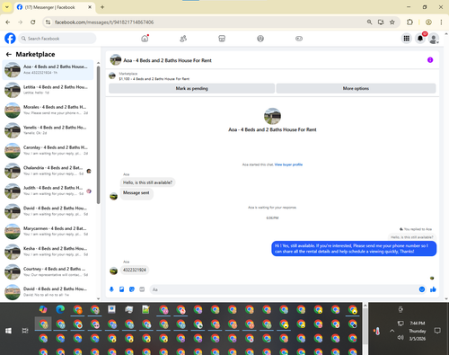The image size is (449, 355).
Task: Open the purple conversation information icon
Action: 430,60
